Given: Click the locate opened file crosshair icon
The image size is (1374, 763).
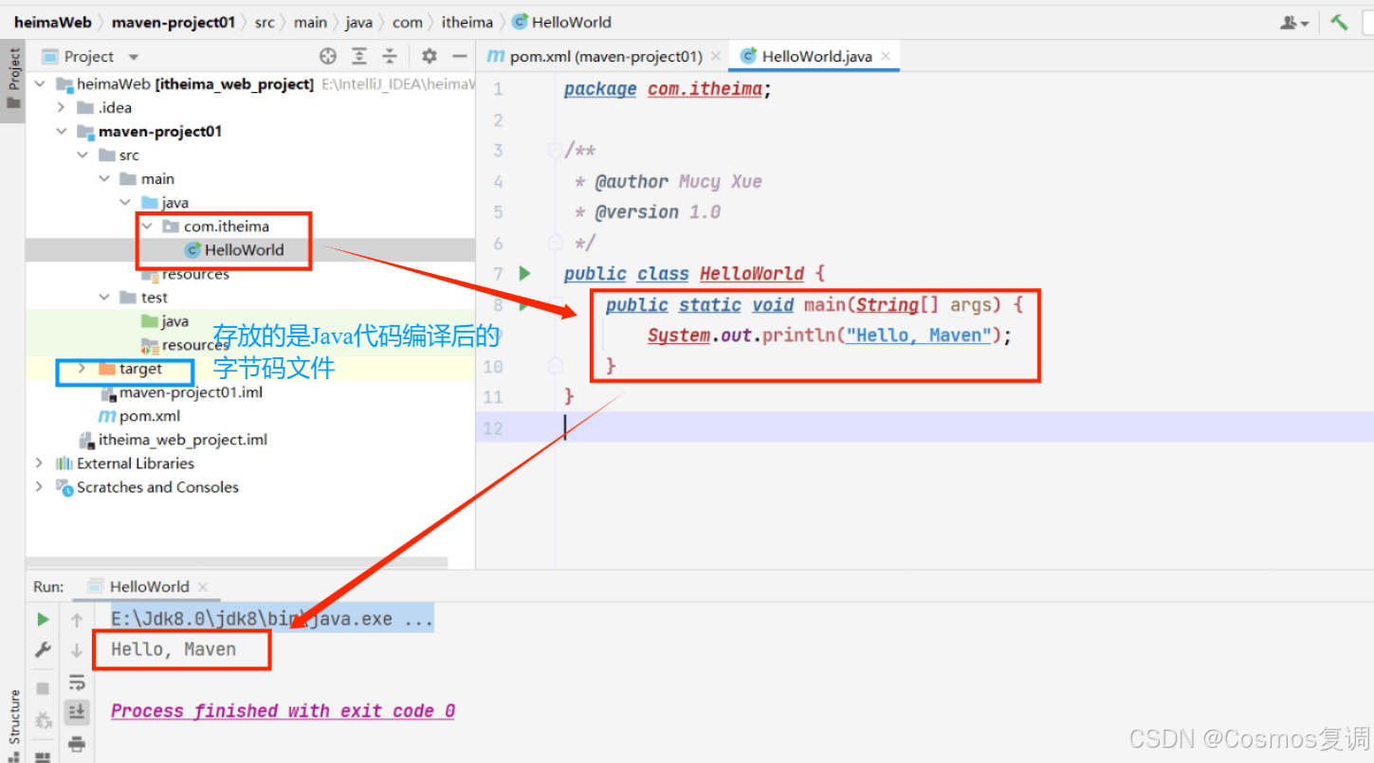Looking at the screenshot, I should (x=328, y=56).
